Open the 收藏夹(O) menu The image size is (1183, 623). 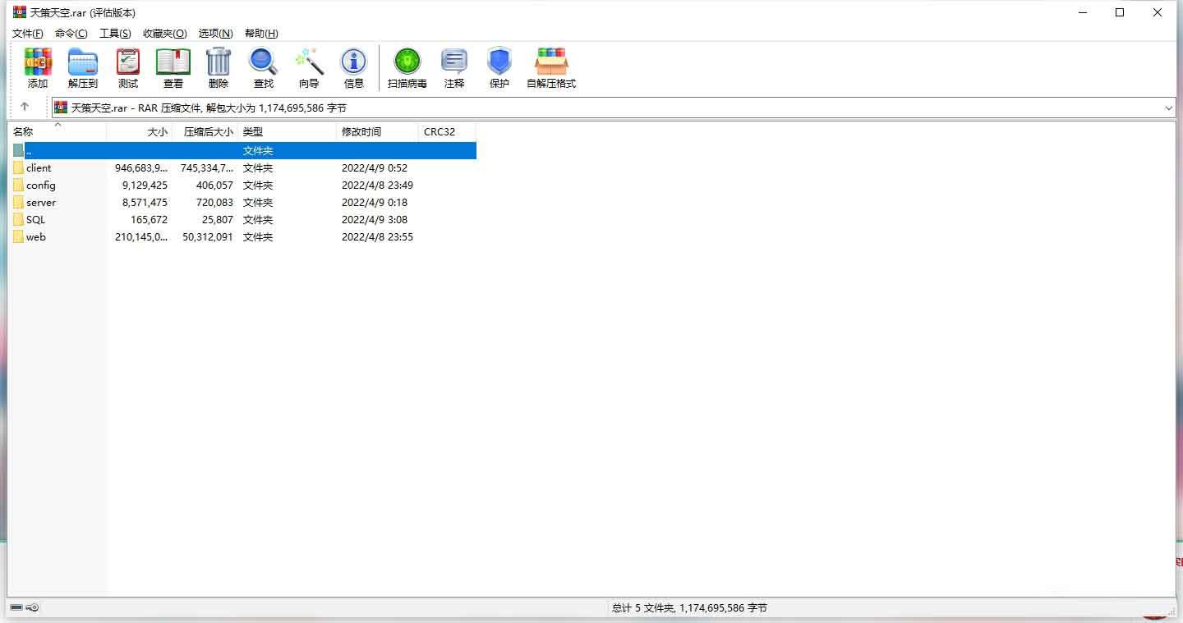165,34
